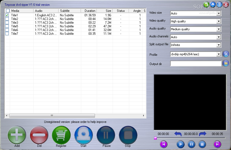Image resolution: width=231 pixels, height=150 pixels.
Task: Open profile settings wrench icon
Action: pyautogui.click(x=226, y=54)
